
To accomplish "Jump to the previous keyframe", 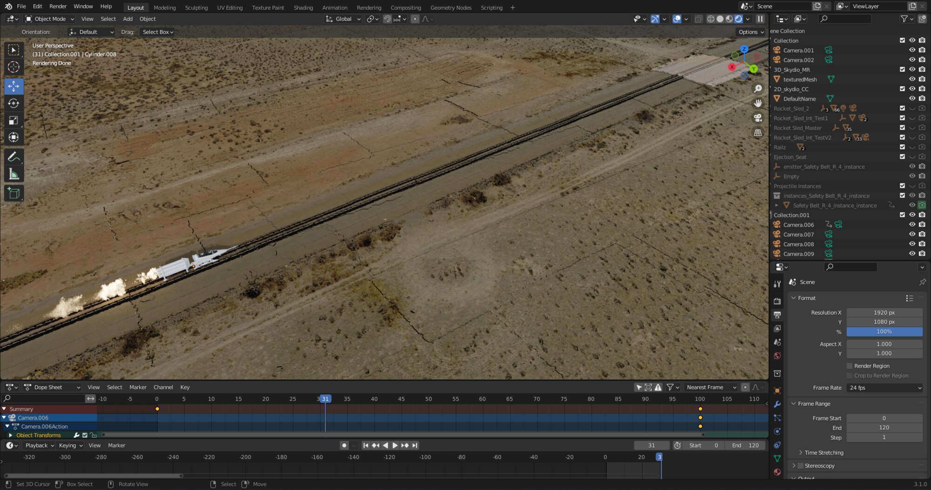I will point(375,445).
